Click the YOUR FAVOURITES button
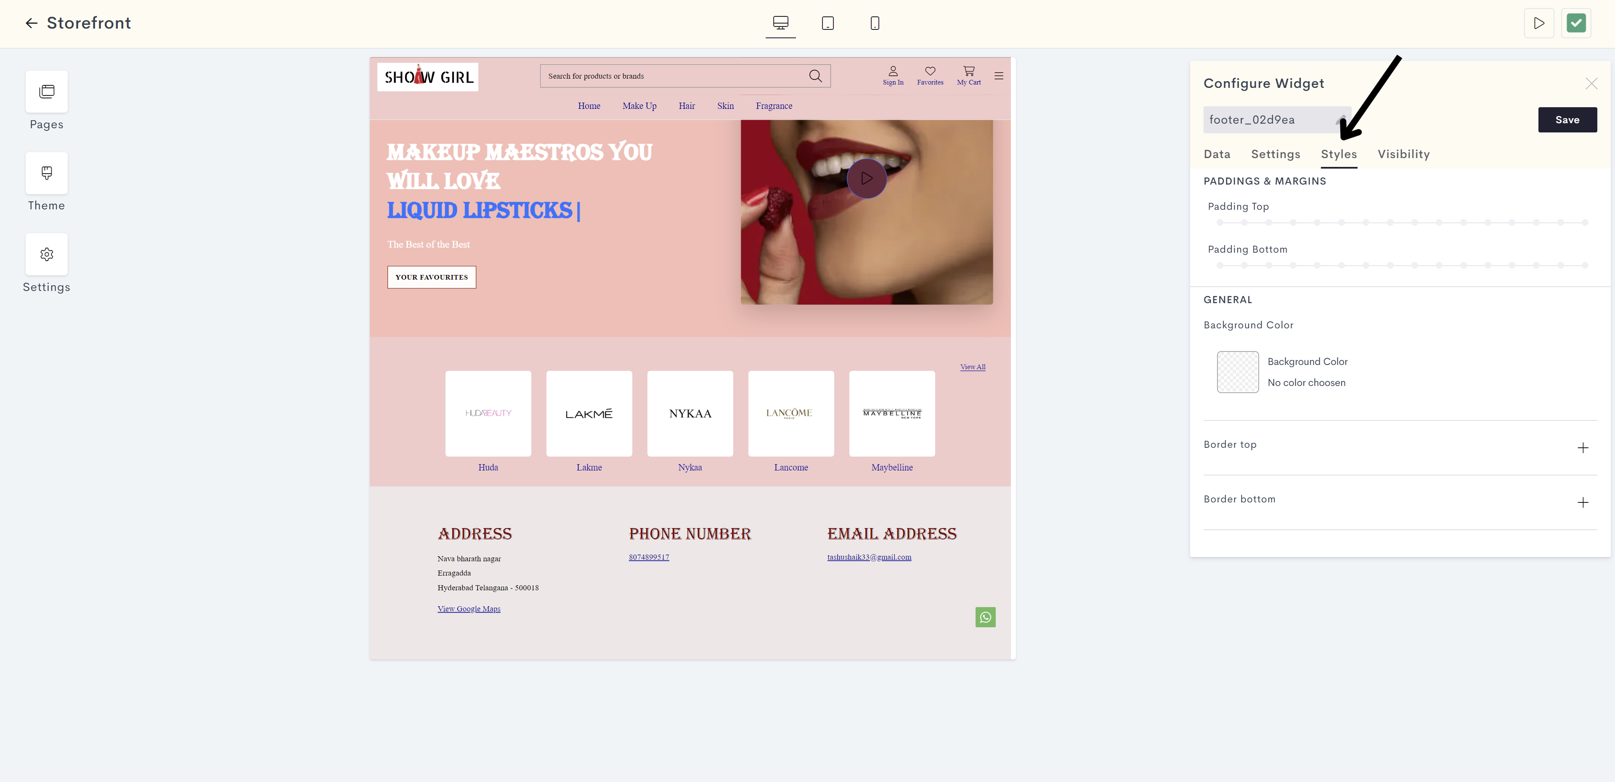This screenshot has width=1615, height=782. pos(431,277)
